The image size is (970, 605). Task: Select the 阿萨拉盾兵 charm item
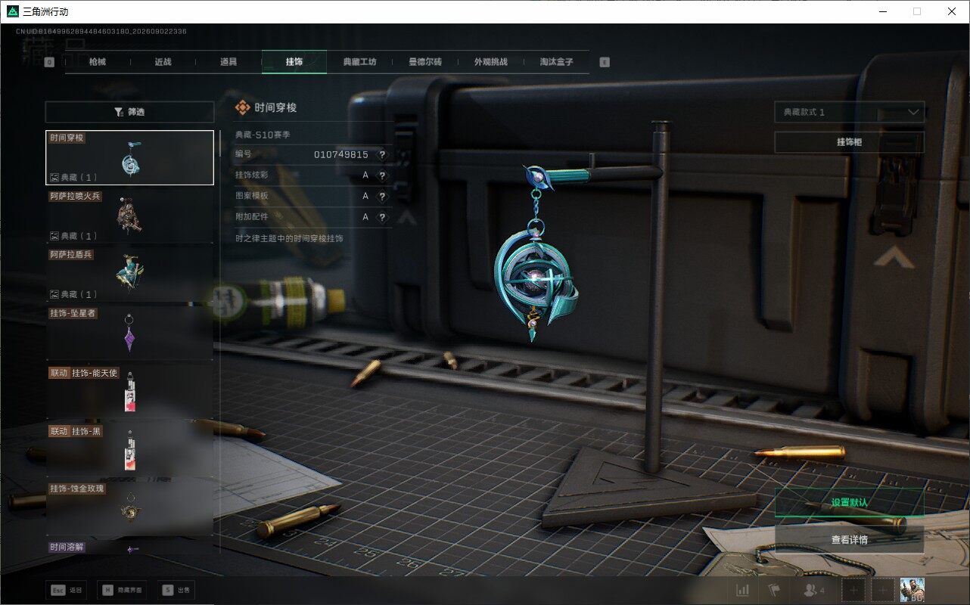pyautogui.click(x=129, y=274)
